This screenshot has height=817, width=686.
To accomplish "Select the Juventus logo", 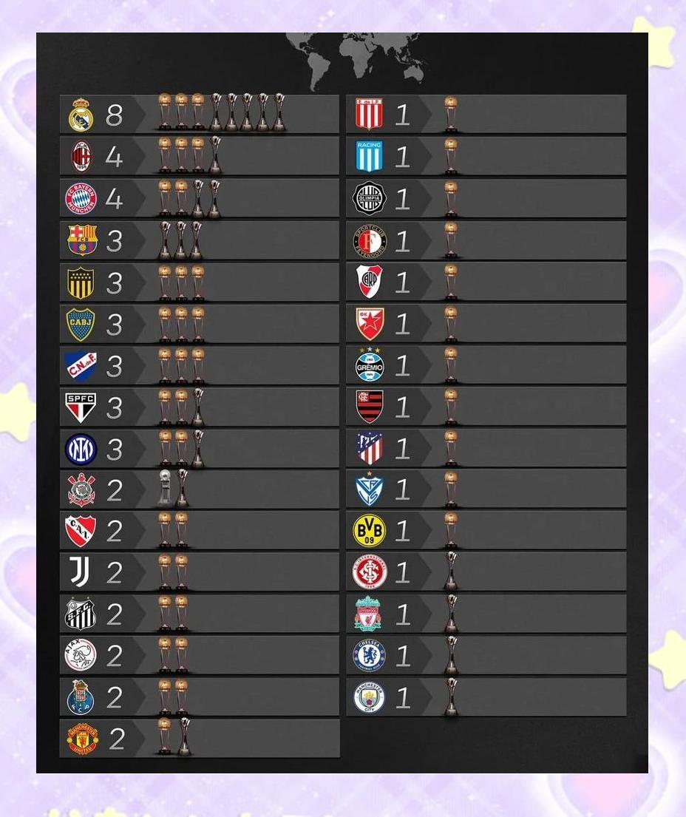I will point(80,572).
